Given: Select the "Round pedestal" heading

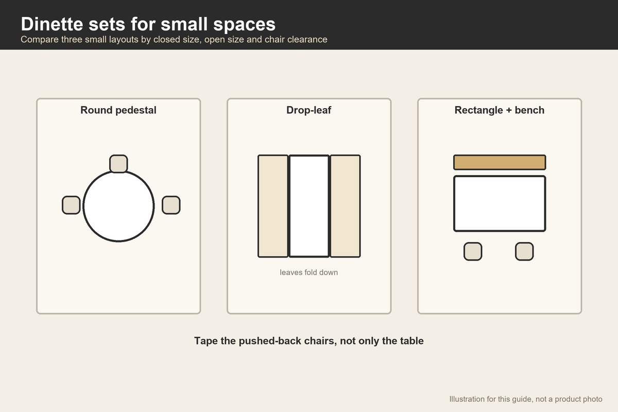Looking at the screenshot, I should [x=118, y=110].
